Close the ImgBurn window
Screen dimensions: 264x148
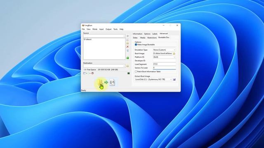tap(177, 25)
